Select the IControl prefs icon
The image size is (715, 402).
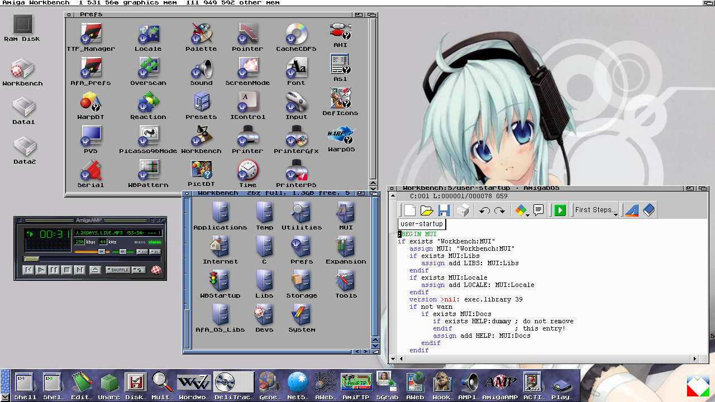[x=247, y=106]
